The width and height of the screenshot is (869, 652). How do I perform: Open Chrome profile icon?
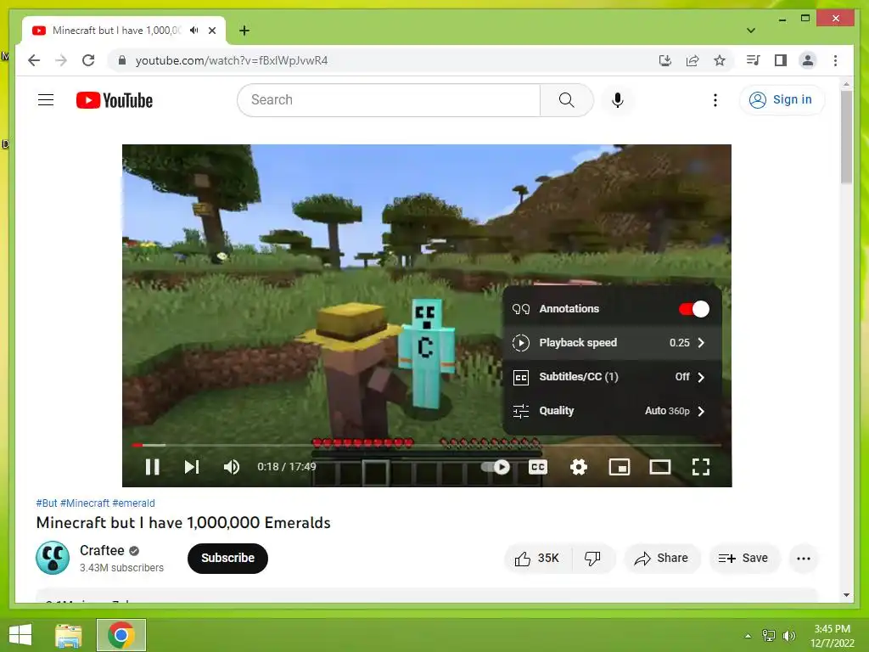[808, 60]
